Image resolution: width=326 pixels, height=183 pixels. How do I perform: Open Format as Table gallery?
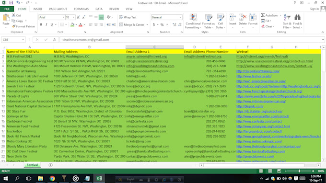[x=209, y=22]
